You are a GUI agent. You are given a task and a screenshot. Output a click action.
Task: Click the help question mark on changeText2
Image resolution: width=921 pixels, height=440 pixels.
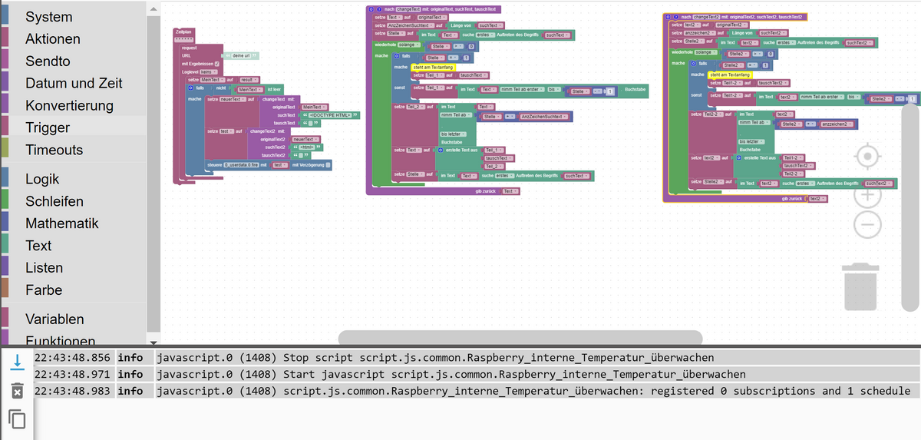tap(676, 16)
